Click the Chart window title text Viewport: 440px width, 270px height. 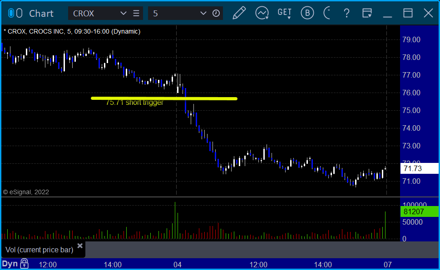pyautogui.click(x=41, y=14)
